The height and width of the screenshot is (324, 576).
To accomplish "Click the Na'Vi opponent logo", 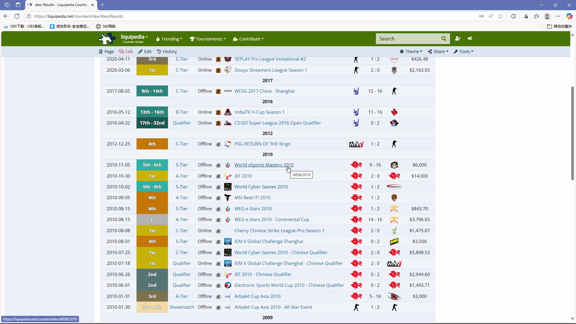I will tap(394, 241).
